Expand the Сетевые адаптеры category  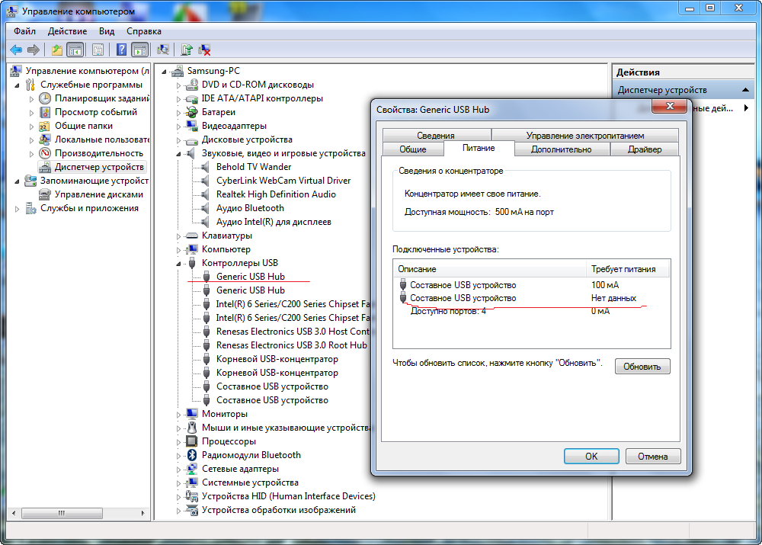(x=180, y=470)
